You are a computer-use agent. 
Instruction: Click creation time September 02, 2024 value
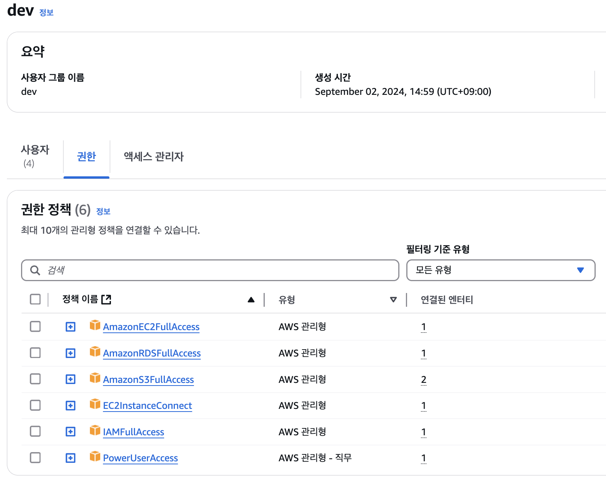403,92
